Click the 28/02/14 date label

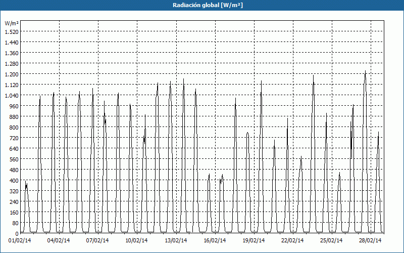click(370, 241)
